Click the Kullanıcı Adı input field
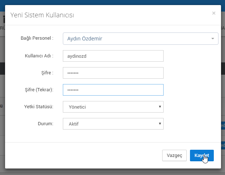 click(113, 56)
